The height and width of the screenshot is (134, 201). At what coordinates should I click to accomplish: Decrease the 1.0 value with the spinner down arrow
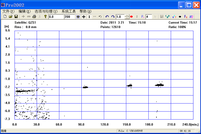(127, 18)
